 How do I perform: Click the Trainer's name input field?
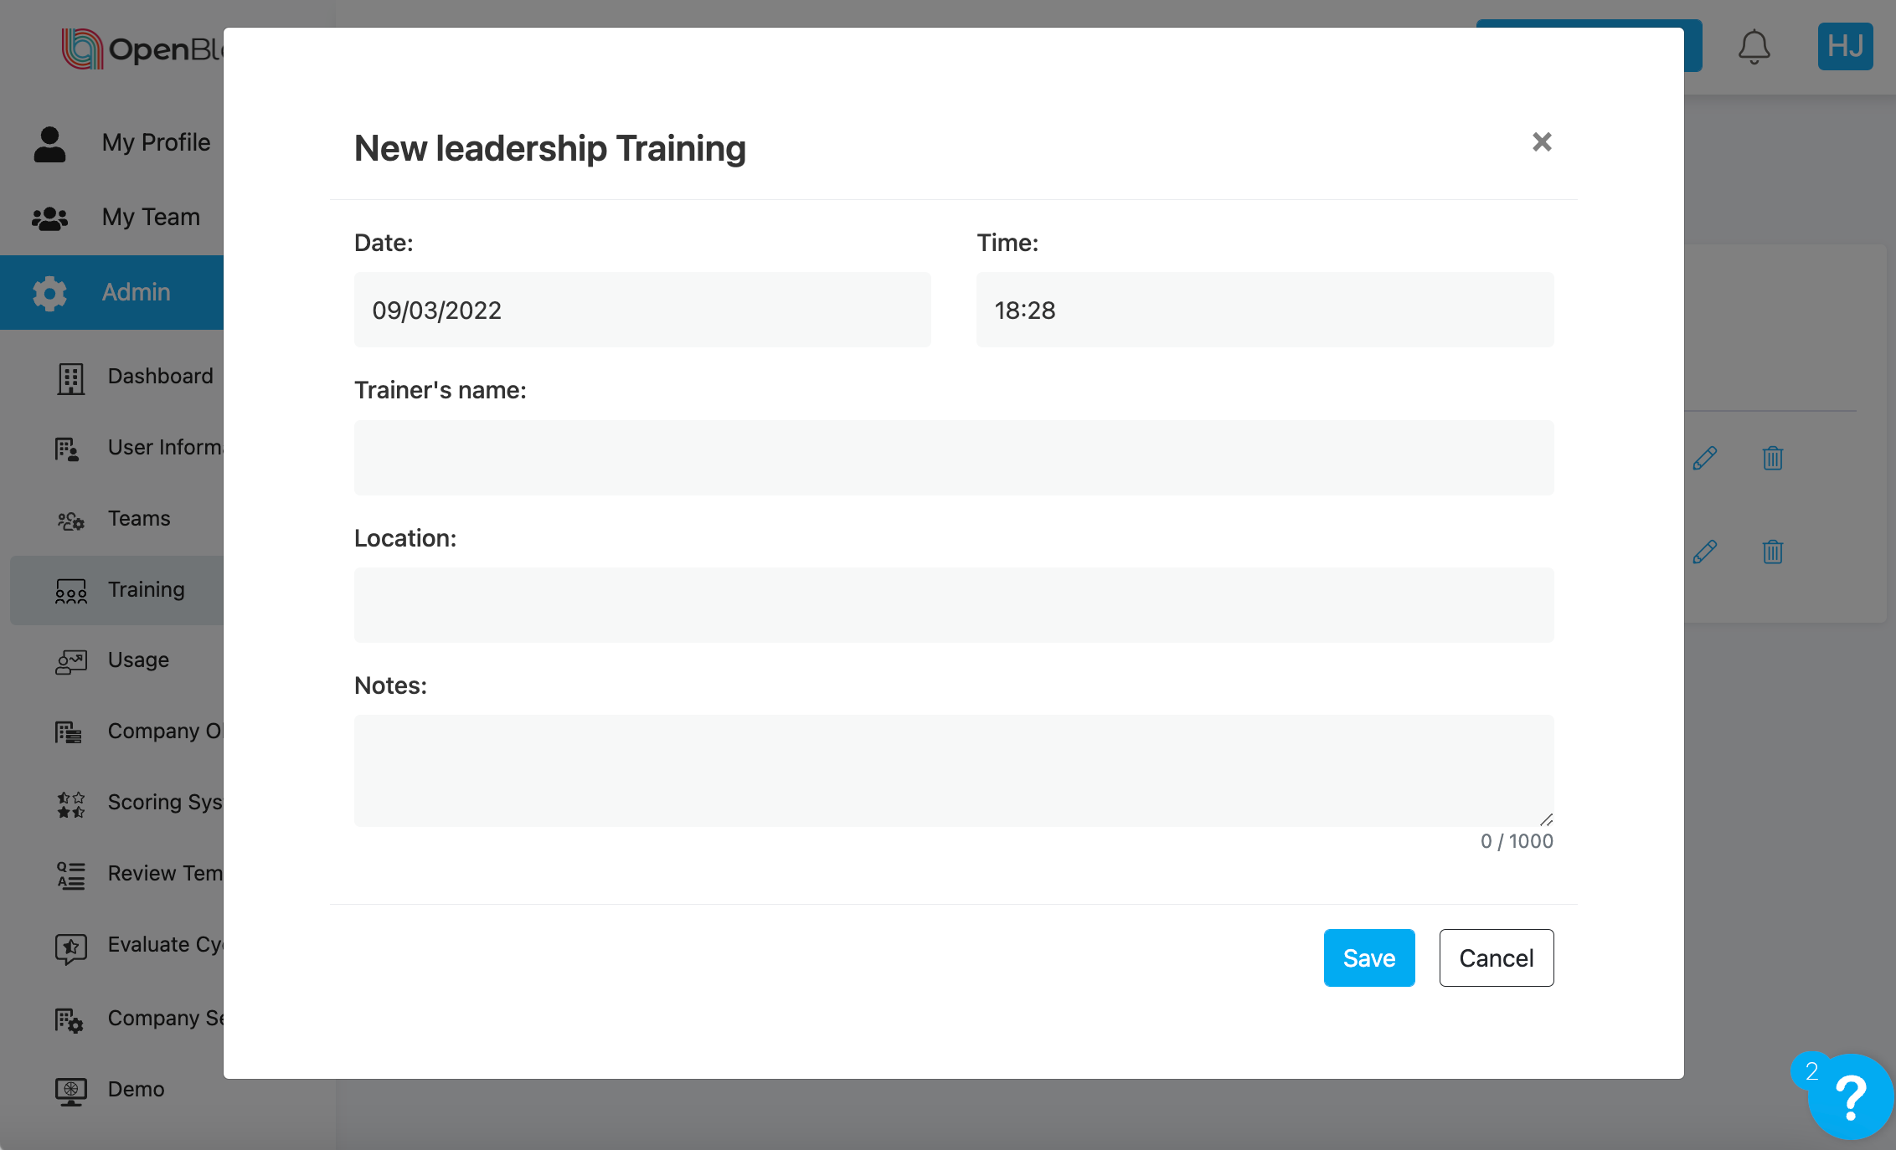pos(953,458)
